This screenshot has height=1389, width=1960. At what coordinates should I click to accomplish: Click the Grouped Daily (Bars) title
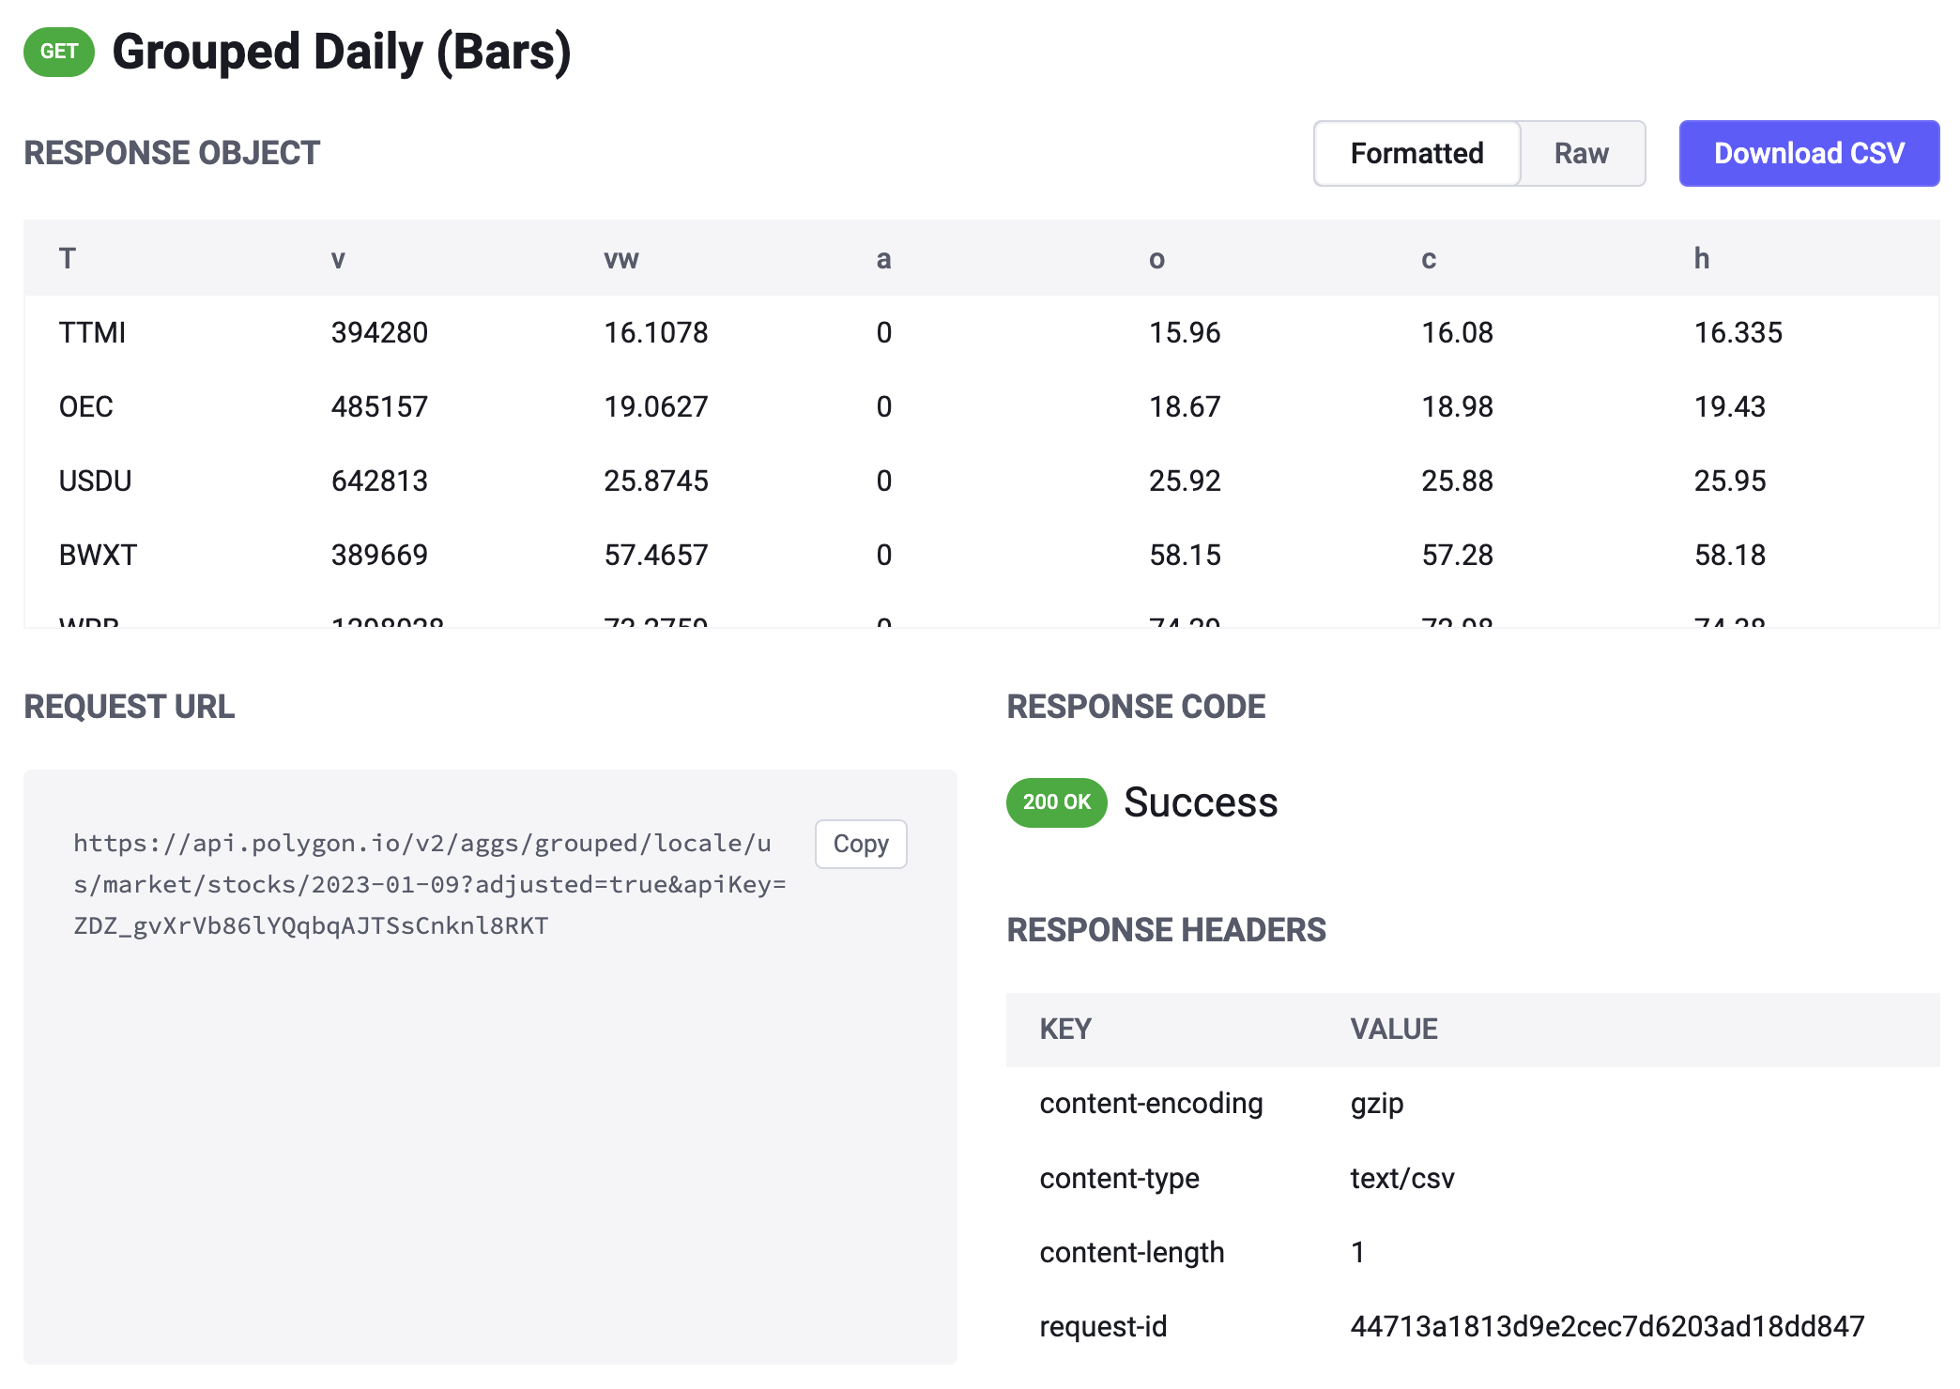(x=344, y=52)
